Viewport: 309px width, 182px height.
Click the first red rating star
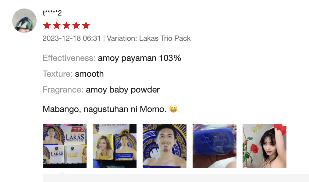[x=47, y=26]
